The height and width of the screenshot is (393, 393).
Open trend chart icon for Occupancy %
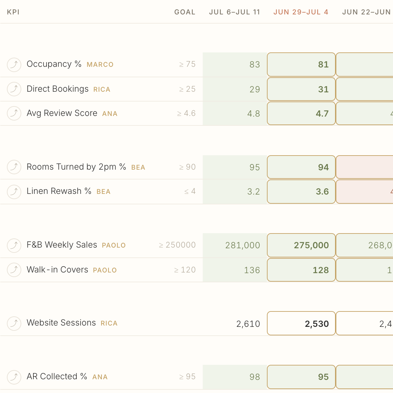pos(14,65)
